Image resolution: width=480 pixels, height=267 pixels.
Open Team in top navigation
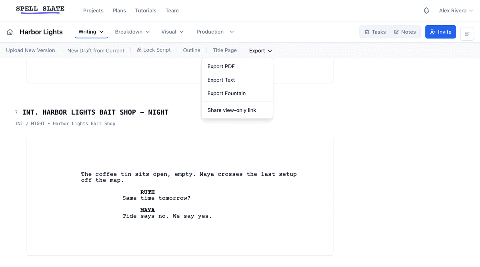click(x=172, y=11)
